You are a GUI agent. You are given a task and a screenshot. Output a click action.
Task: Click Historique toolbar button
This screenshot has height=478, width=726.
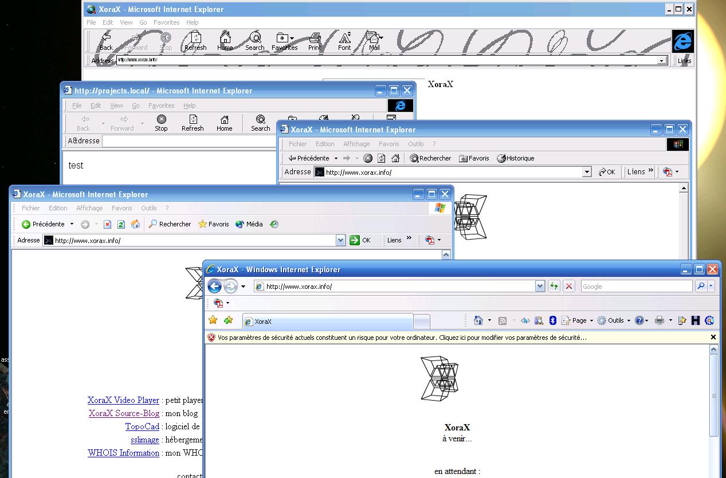click(x=515, y=158)
